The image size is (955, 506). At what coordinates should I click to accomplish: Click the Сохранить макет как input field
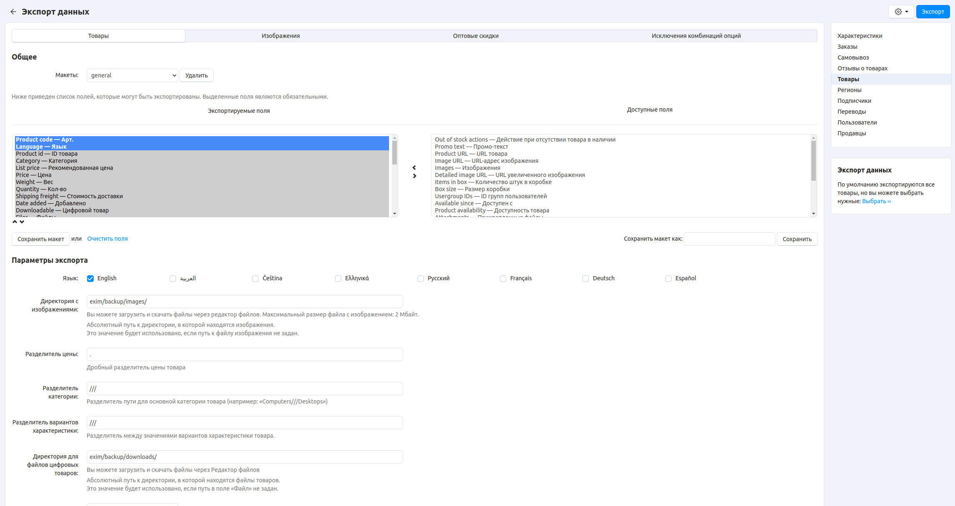click(729, 239)
